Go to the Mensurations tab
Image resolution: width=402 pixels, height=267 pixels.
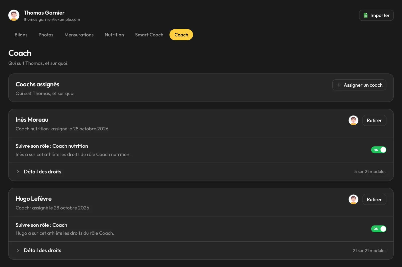(x=79, y=35)
